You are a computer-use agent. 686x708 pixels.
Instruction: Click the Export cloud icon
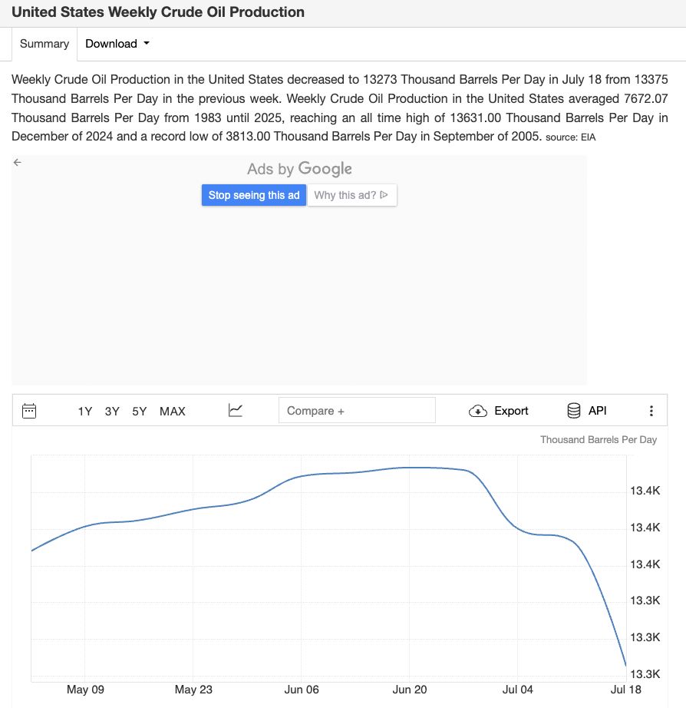click(477, 411)
